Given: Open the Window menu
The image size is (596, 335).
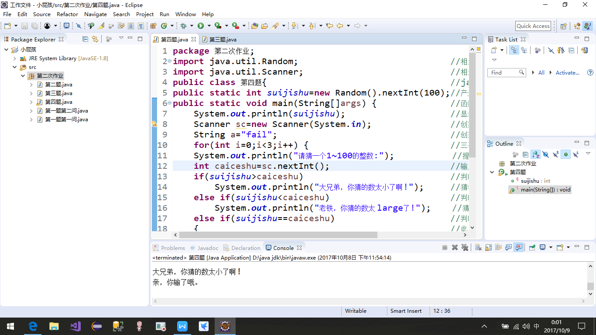Looking at the screenshot, I should (x=185, y=14).
